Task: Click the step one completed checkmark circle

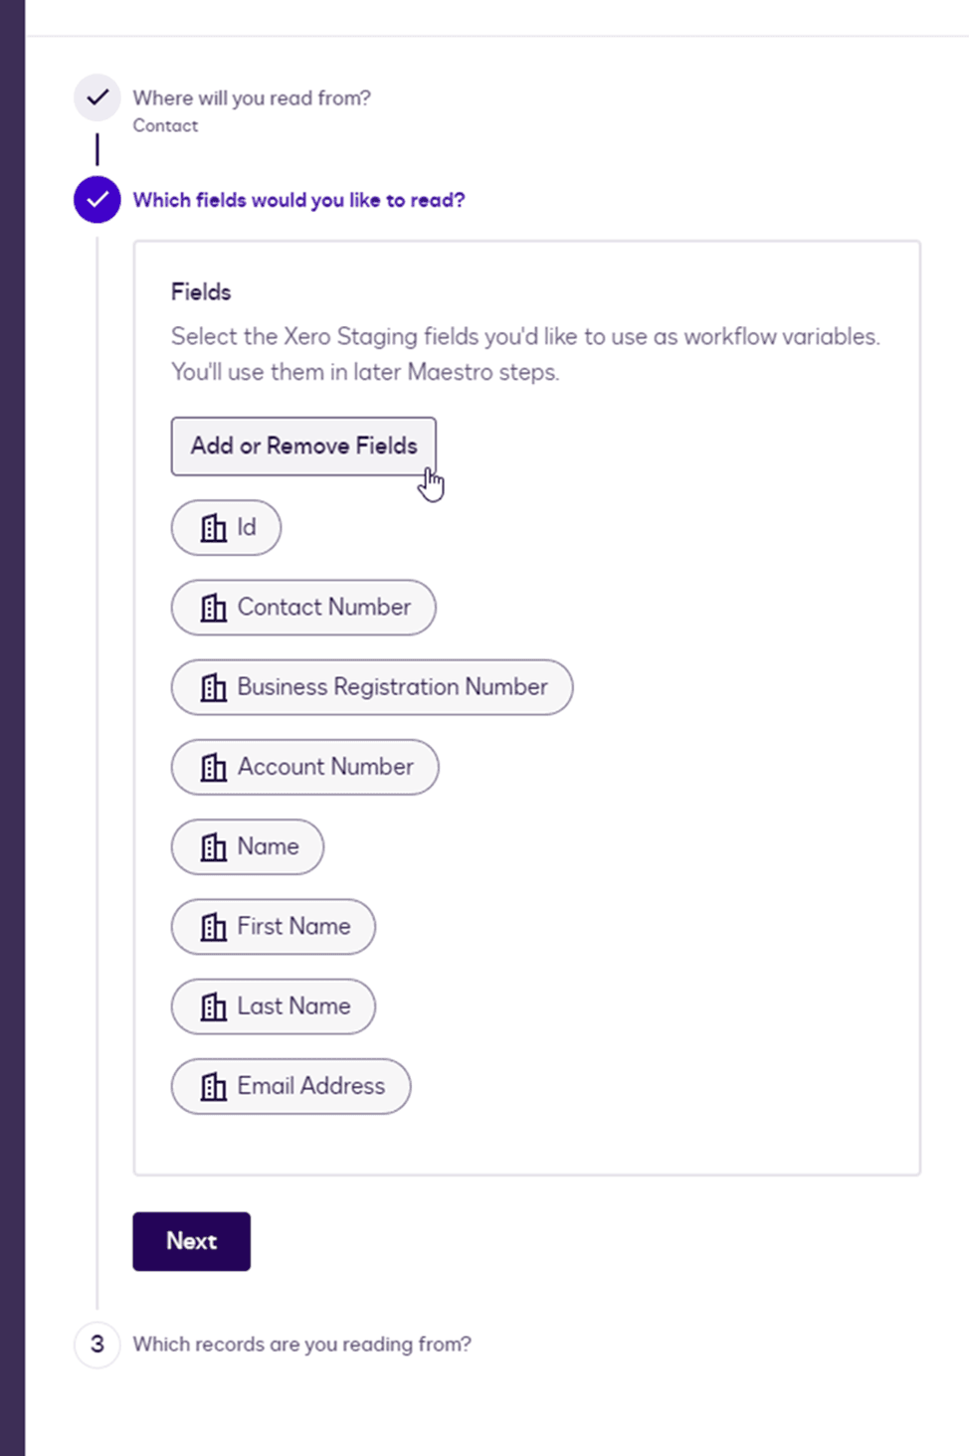Action: click(x=97, y=97)
